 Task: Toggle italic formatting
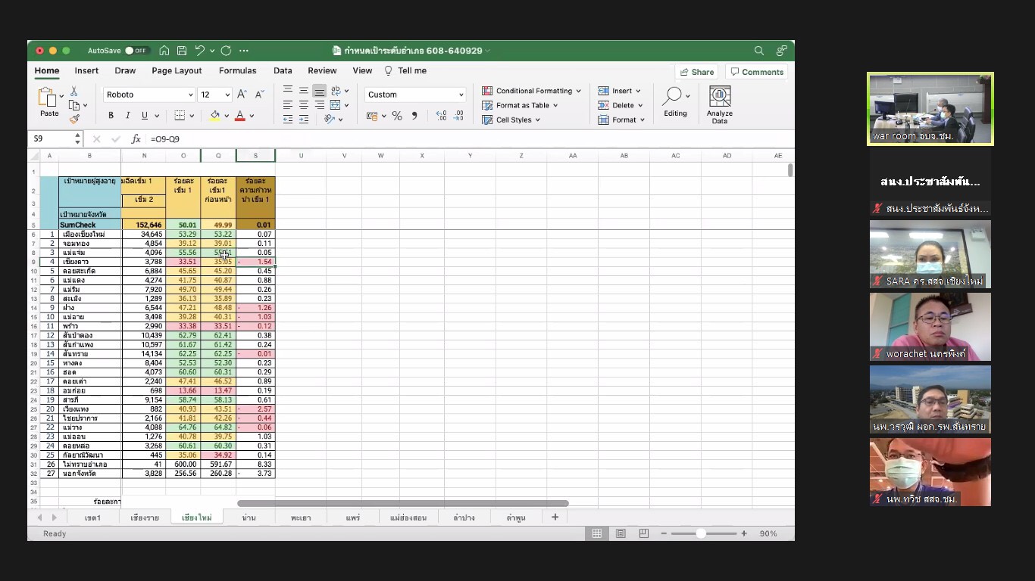tap(127, 116)
